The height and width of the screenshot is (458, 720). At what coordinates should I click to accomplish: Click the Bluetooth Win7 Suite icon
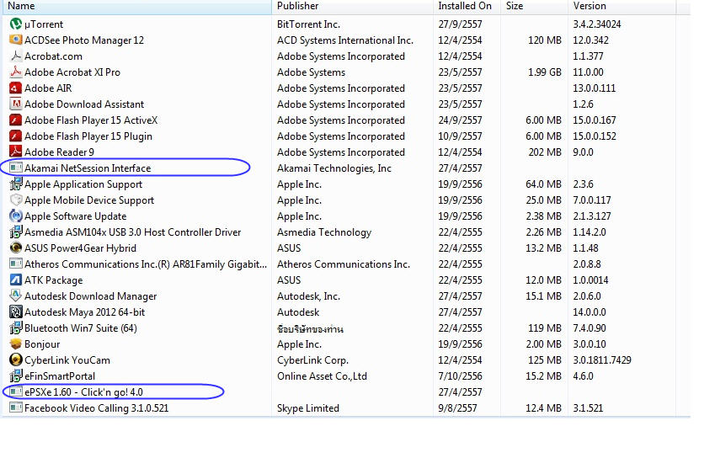coord(16,328)
